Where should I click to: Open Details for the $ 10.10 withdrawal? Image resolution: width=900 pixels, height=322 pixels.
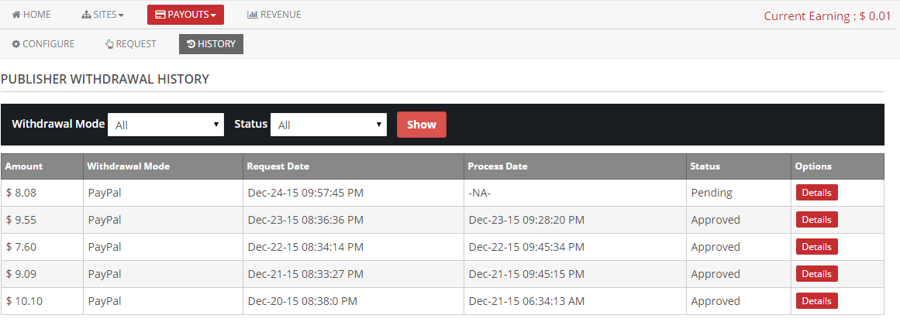point(816,301)
